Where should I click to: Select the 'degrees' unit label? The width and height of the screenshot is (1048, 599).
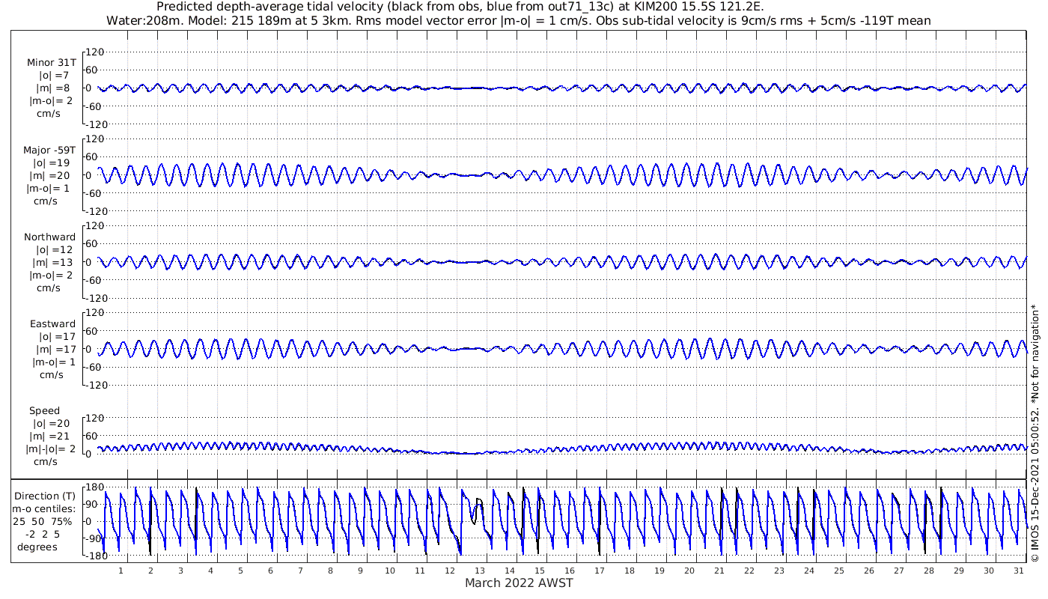coord(37,547)
